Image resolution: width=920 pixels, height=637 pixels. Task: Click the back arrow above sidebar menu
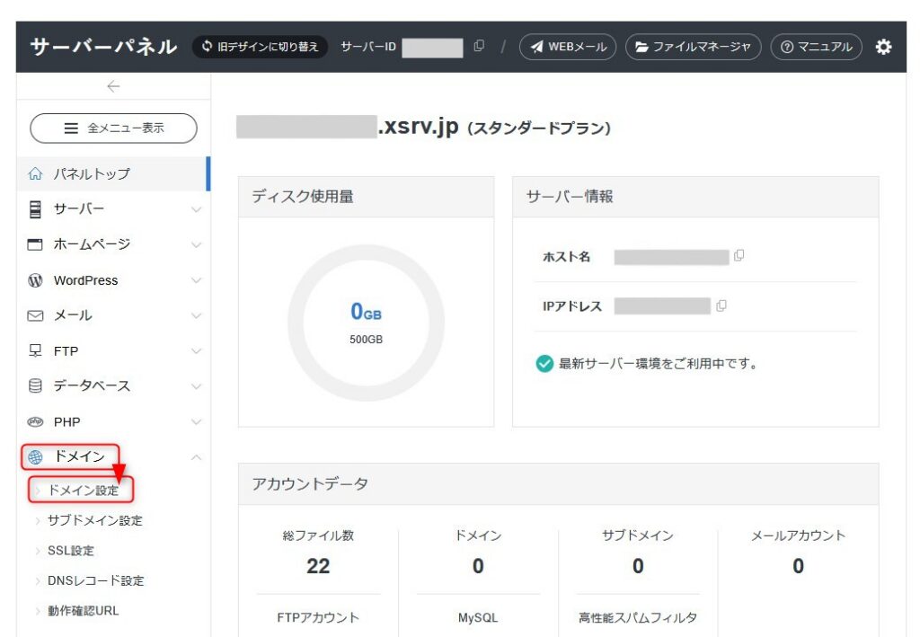point(112,86)
